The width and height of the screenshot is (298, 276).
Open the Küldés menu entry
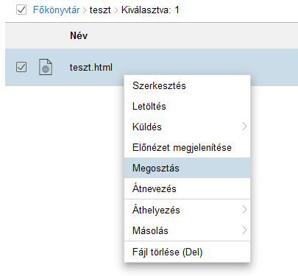(x=187, y=127)
